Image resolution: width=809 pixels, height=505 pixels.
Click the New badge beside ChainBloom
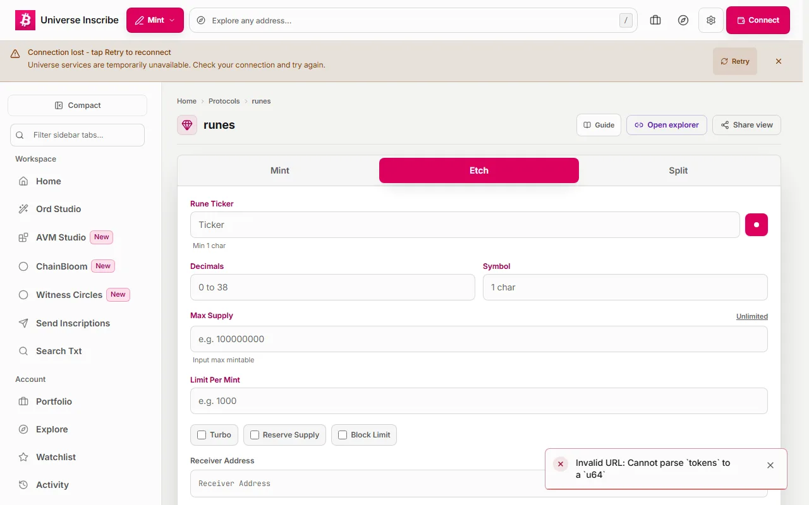(103, 266)
